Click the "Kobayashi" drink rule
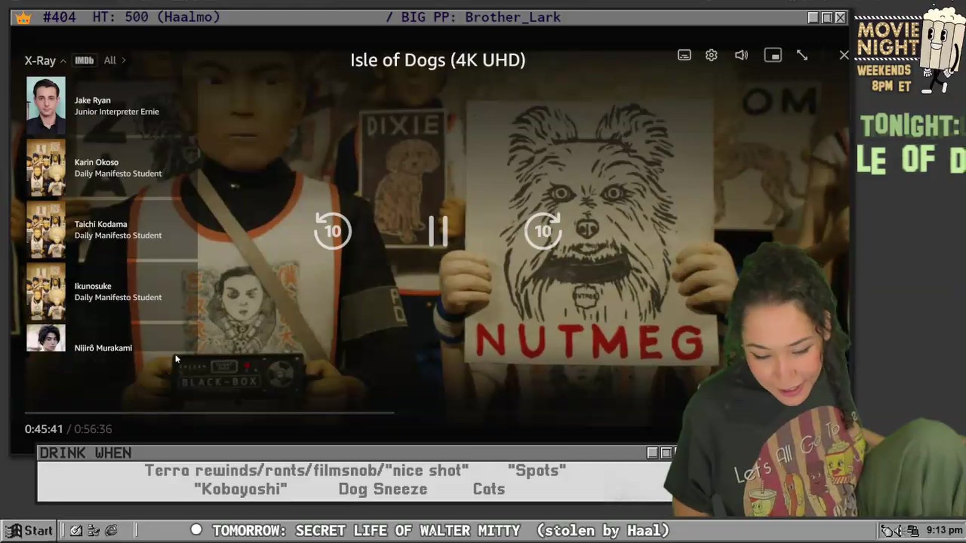The image size is (966, 543). pos(240,489)
